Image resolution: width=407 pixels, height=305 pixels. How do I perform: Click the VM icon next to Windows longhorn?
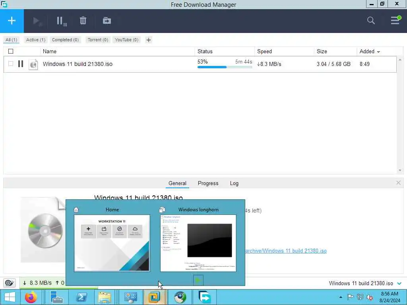click(x=162, y=210)
